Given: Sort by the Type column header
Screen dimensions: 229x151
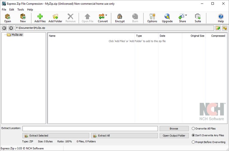Looking at the screenshot, I should pos(146,36).
